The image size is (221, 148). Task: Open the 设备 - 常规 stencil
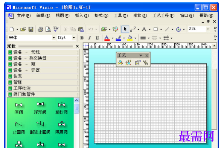coord(43,52)
